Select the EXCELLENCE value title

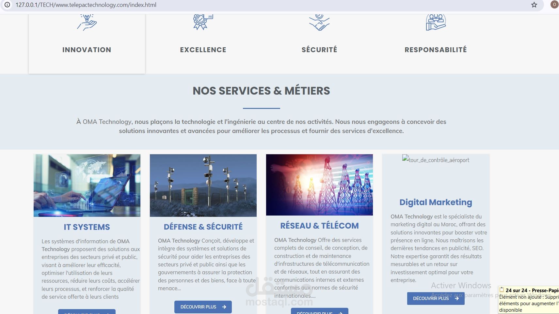[x=203, y=50]
